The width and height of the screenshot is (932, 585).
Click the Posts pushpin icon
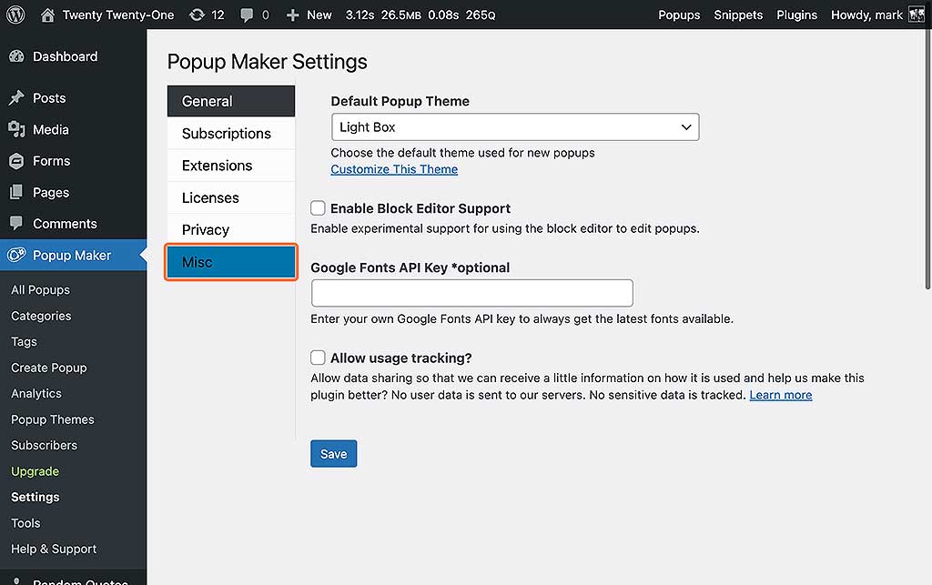point(16,98)
